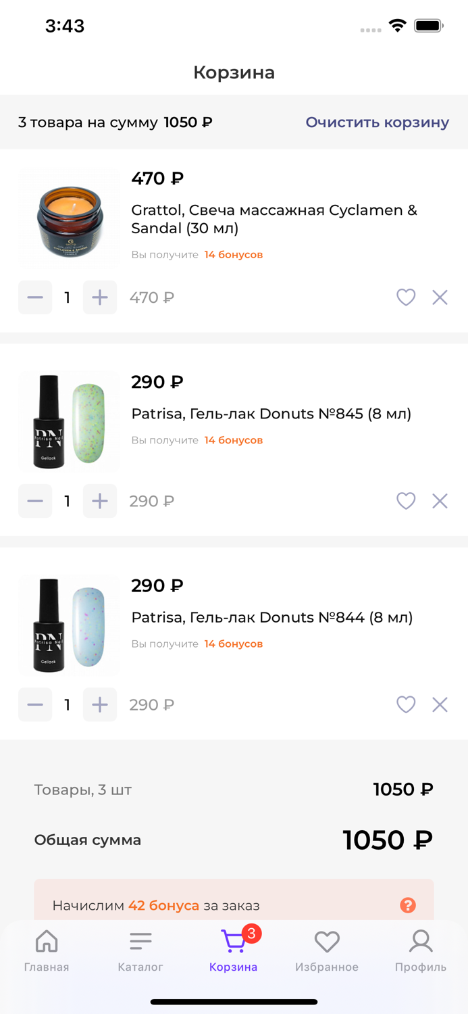
Task: Favorite Donuts №845 using its heart icon
Action: [406, 501]
